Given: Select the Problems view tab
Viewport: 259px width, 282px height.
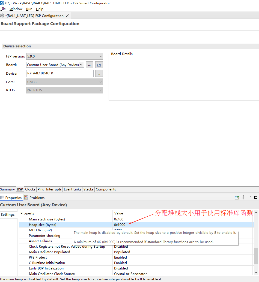Looking at the screenshot, I should click(34, 198).
